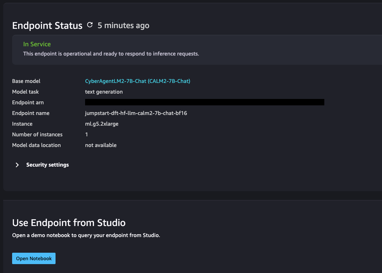Click the Base model field label
Screen dimensions: 382x273
click(x=26, y=81)
